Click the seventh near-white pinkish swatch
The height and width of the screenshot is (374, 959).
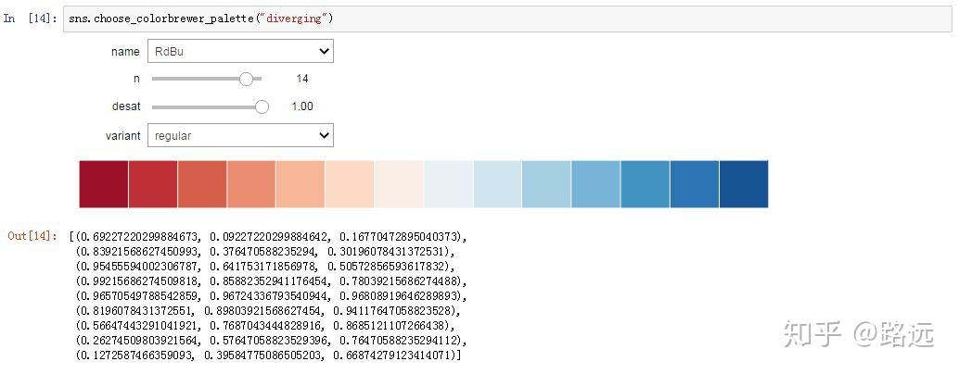(x=399, y=184)
